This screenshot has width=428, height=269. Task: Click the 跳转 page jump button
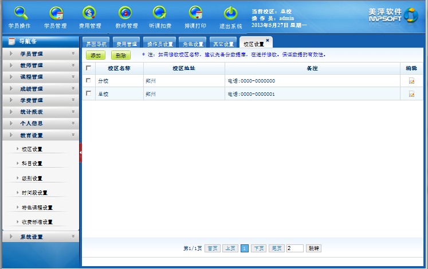[x=313, y=248]
